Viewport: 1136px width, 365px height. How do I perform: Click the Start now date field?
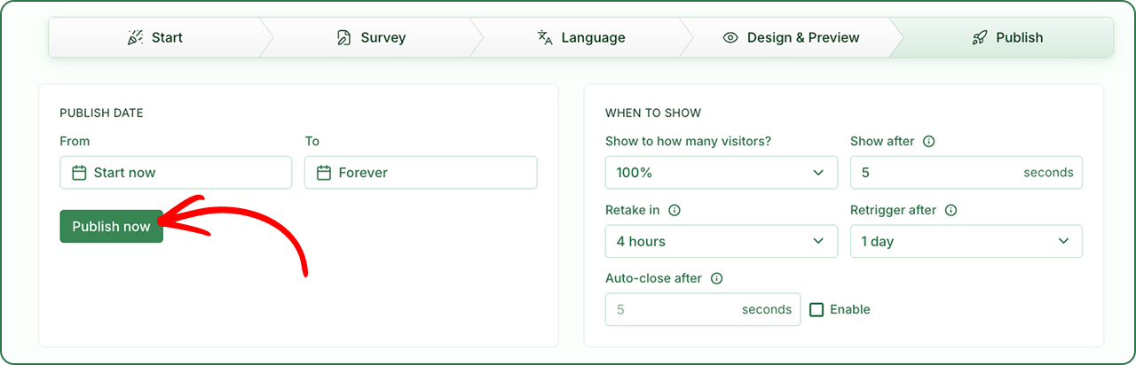[176, 173]
